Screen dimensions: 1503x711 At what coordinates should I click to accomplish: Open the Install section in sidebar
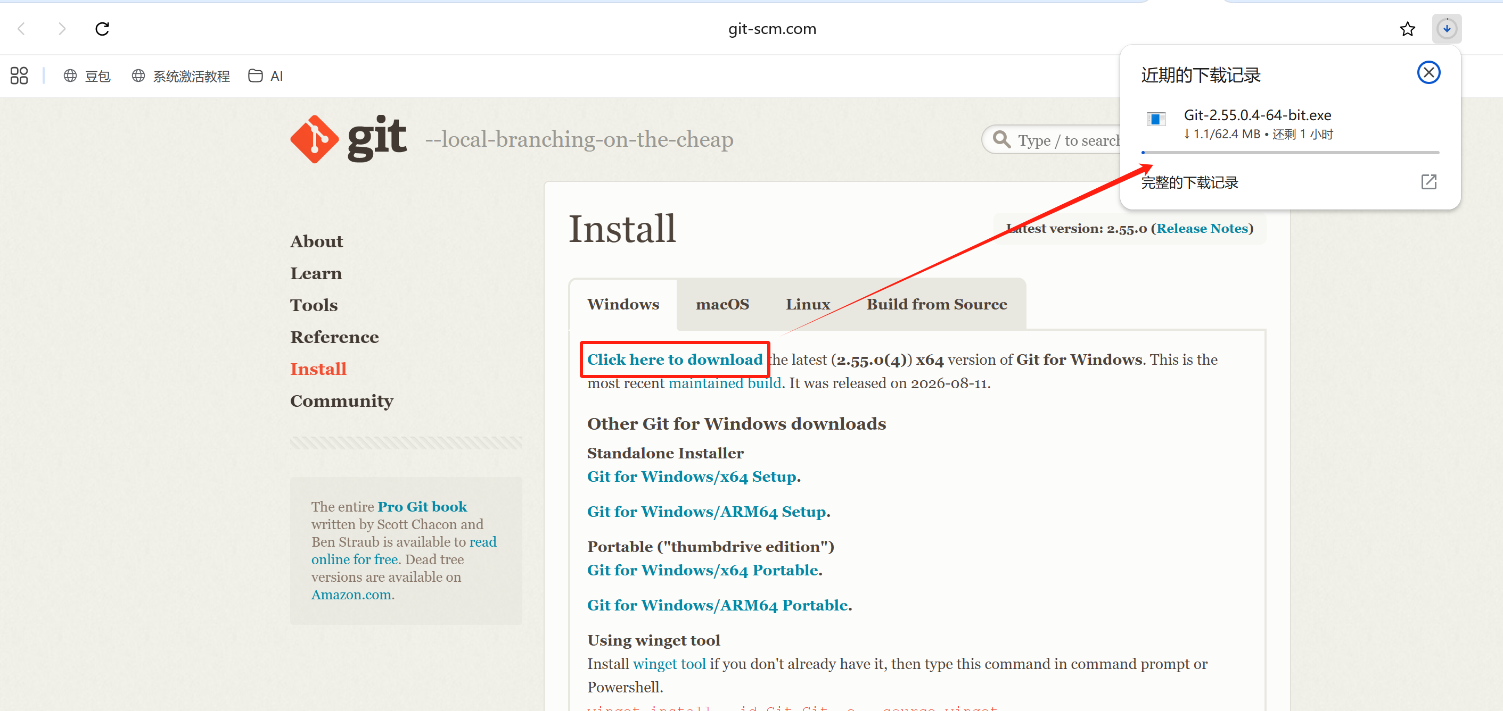pos(318,369)
